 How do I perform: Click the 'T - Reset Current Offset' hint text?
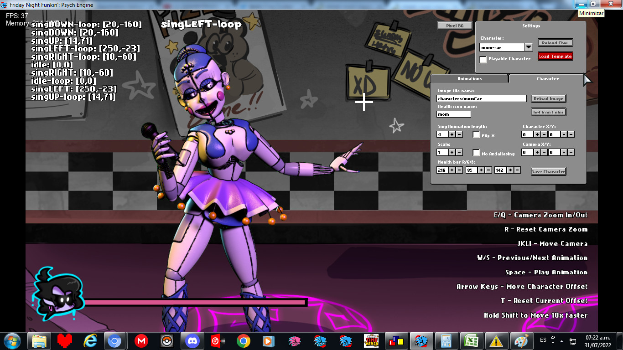pyautogui.click(x=544, y=301)
